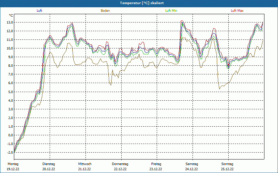
Task: Click the 8,0 y-axis value
Action: click(x=10, y=66)
